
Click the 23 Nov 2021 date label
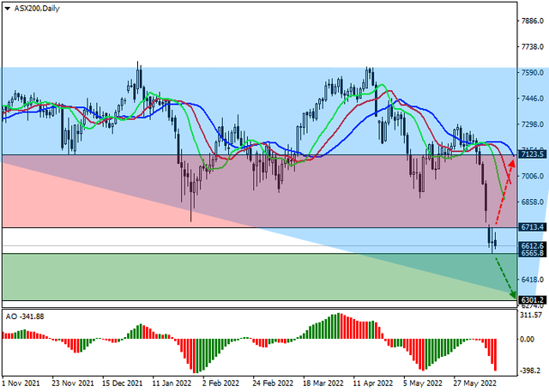pos(73,383)
